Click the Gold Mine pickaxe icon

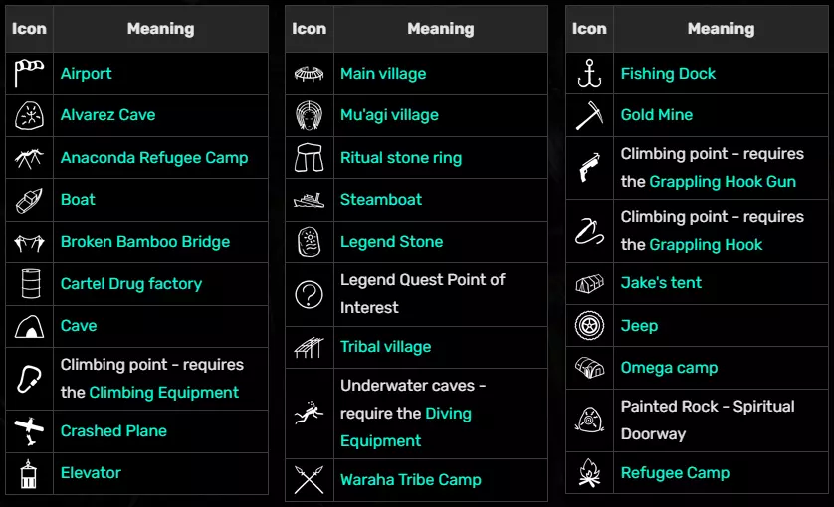point(589,115)
